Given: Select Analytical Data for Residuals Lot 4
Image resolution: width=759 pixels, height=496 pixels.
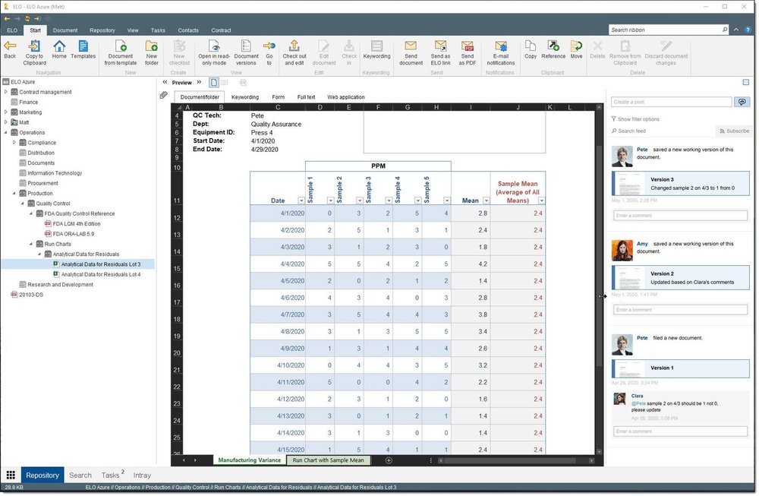Looking at the screenshot, I should pos(101,274).
